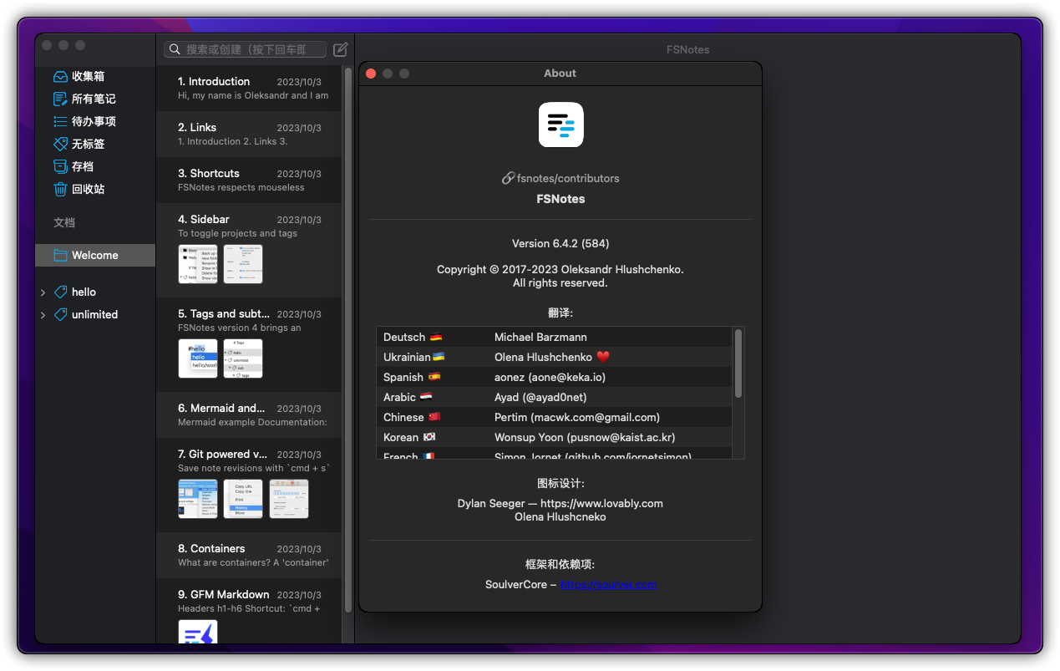The width and height of the screenshot is (1060, 671).
Task: Click the 所有笔记 notes icon
Action: tap(60, 99)
